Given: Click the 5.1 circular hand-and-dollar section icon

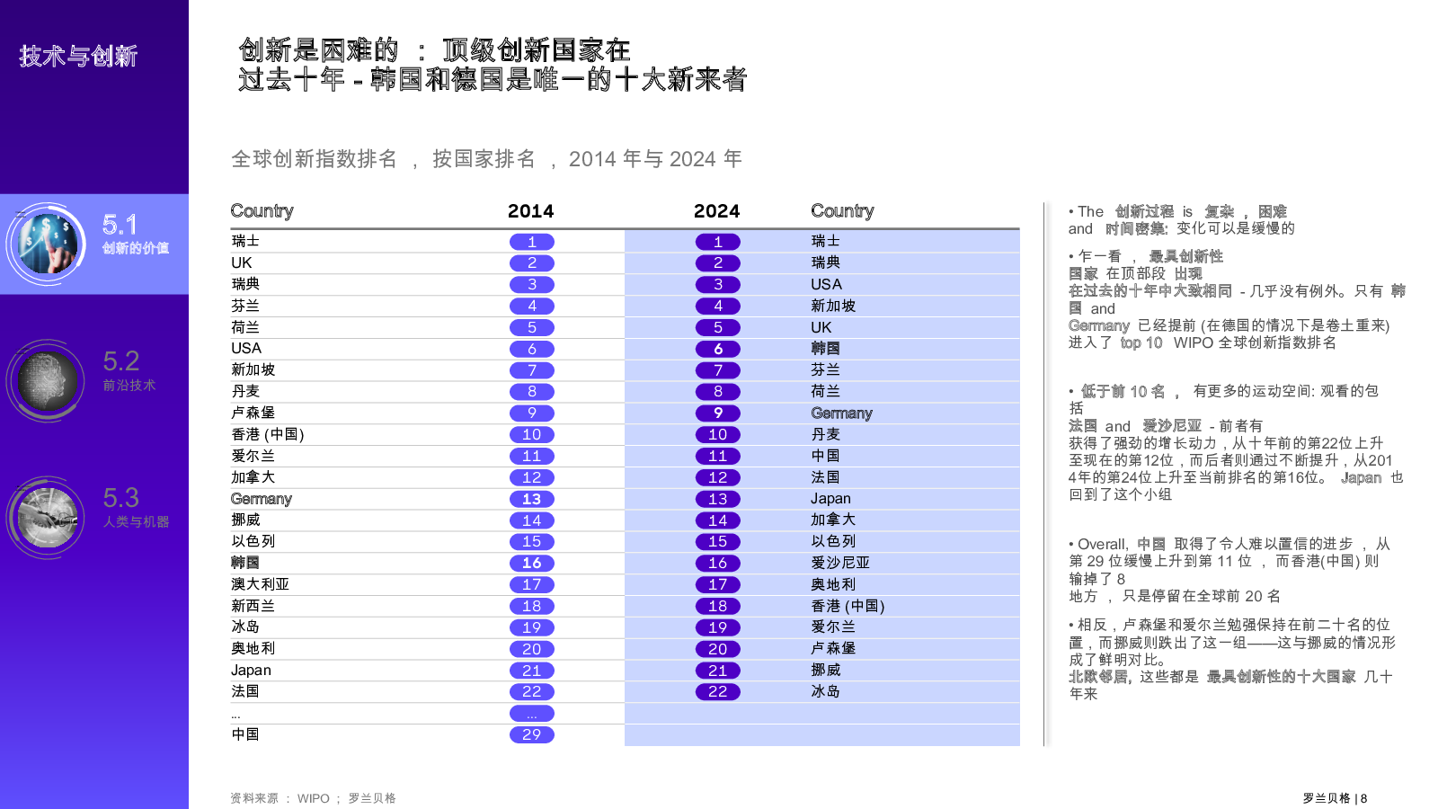Looking at the screenshot, I should click(47, 244).
